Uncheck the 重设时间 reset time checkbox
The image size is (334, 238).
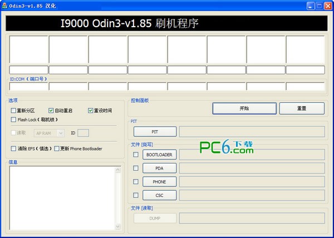click(91, 111)
